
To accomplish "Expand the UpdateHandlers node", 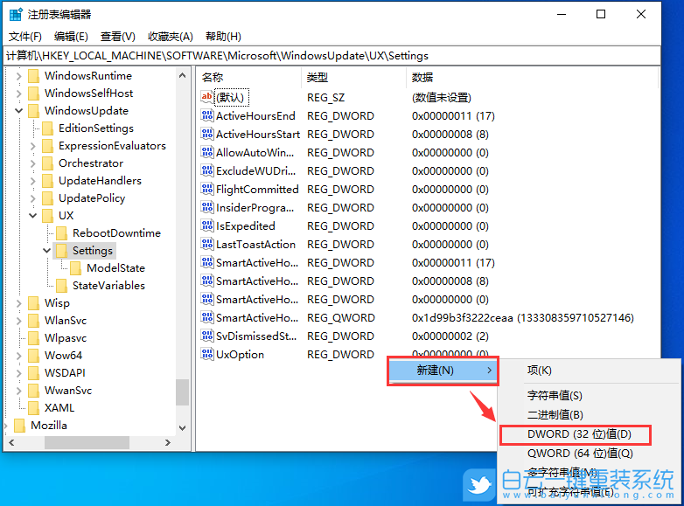I will 32,180.
